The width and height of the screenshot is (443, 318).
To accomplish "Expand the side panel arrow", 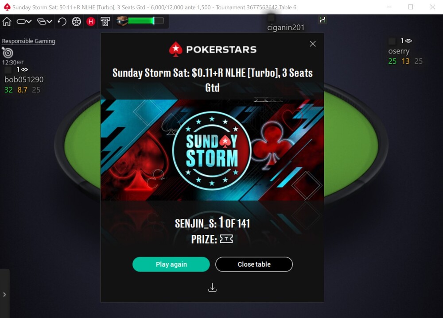I will tap(4, 294).
